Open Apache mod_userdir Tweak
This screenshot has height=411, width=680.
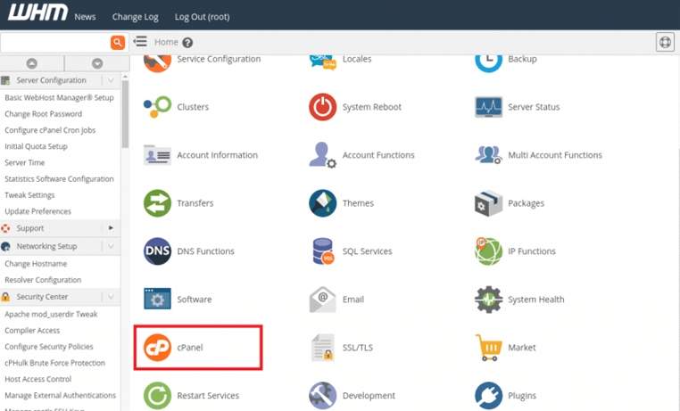point(51,314)
